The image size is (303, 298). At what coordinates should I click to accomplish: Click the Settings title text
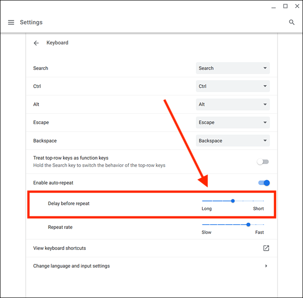(31, 22)
